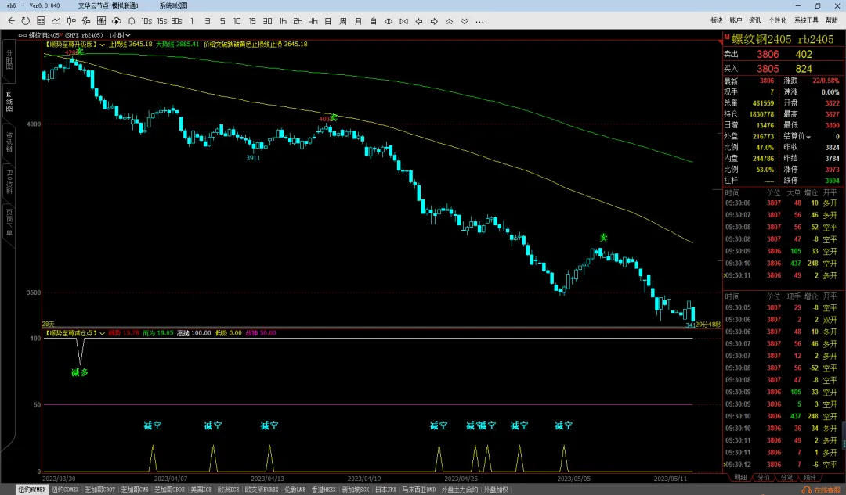Click the back arrow in the toolbar
This screenshot has height=495, width=846.
(x=11, y=21)
